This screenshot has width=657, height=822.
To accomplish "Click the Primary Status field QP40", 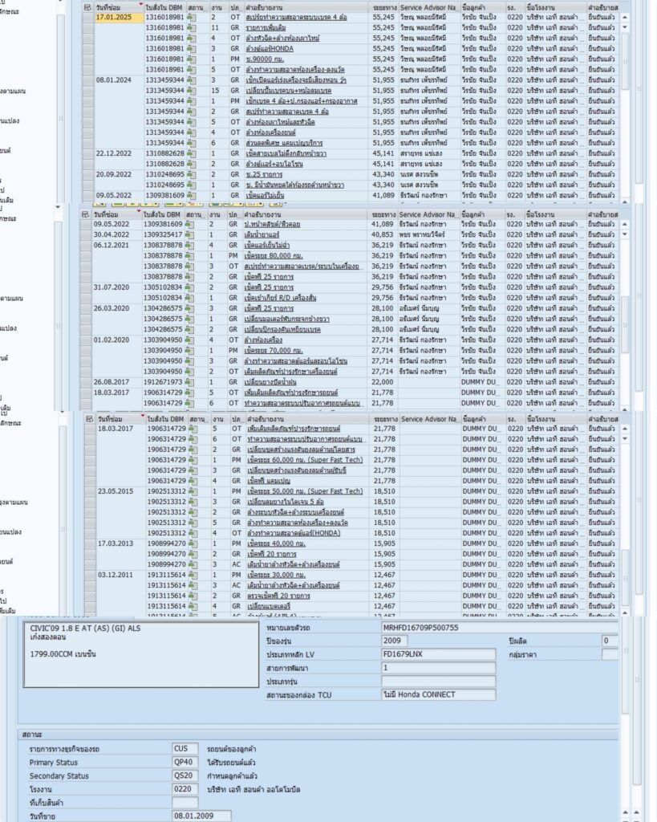I will coord(185,763).
